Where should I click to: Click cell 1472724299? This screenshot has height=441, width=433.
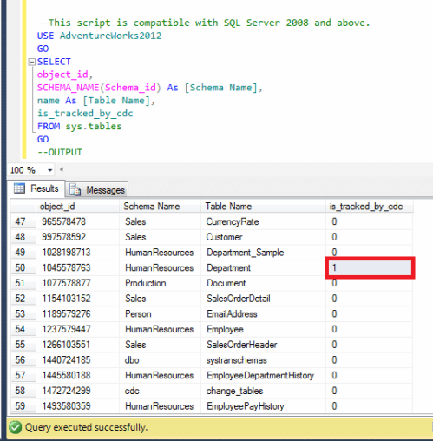(x=77, y=391)
